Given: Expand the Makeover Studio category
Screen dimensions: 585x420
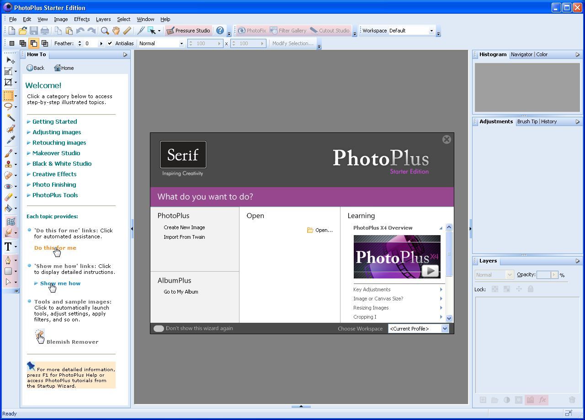Looking at the screenshot, I should 56,153.
